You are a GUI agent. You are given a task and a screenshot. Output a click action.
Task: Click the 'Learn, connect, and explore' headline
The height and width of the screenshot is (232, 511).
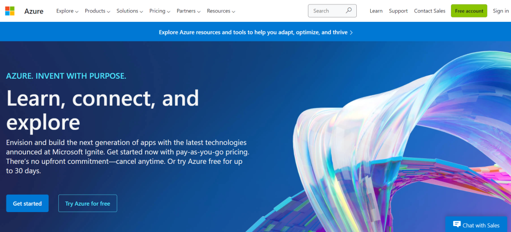tap(103, 111)
